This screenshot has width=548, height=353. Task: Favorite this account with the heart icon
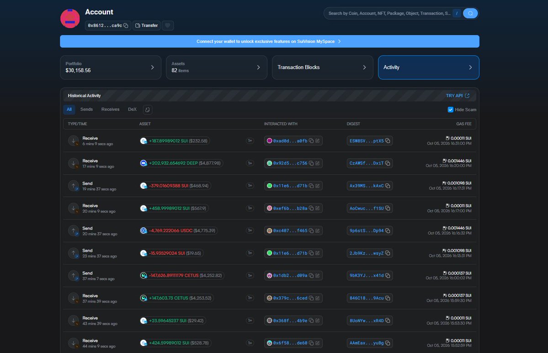(168, 26)
